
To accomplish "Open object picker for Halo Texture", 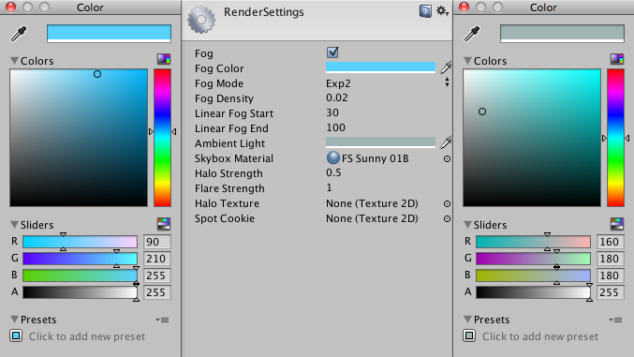I will [x=447, y=203].
